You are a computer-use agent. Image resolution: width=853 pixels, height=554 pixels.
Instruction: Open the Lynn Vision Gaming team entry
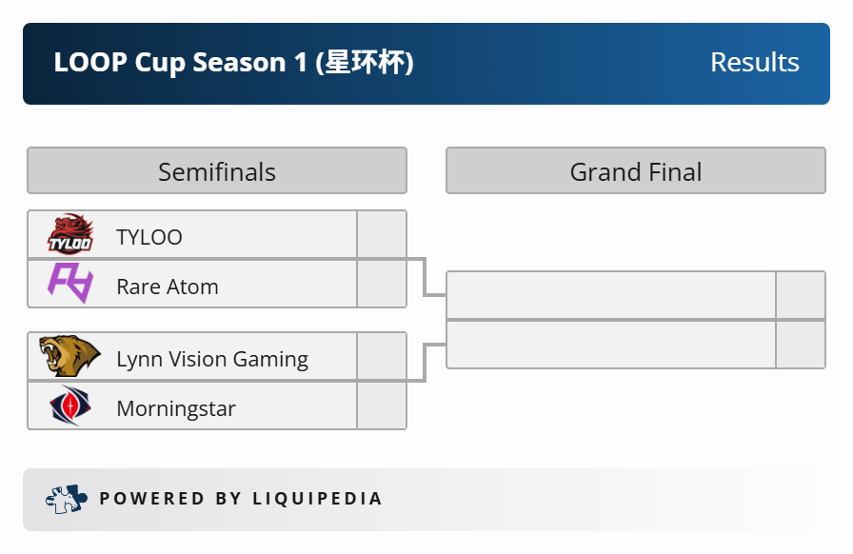coord(212,359)
